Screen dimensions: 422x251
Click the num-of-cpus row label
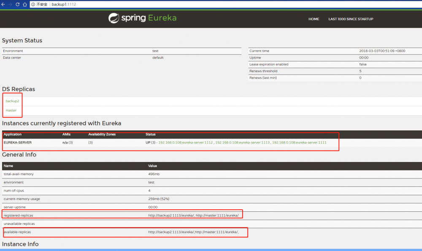point(14,191)
